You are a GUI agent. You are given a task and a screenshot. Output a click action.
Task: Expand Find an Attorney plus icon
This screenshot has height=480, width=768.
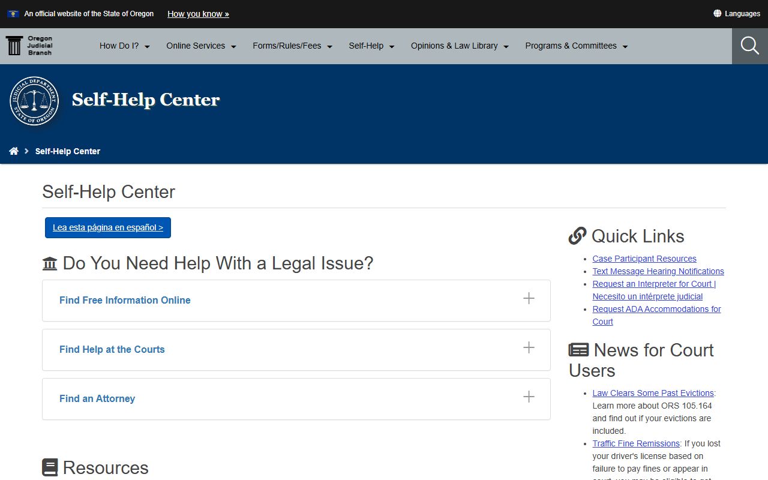click(x=529, y=397)
